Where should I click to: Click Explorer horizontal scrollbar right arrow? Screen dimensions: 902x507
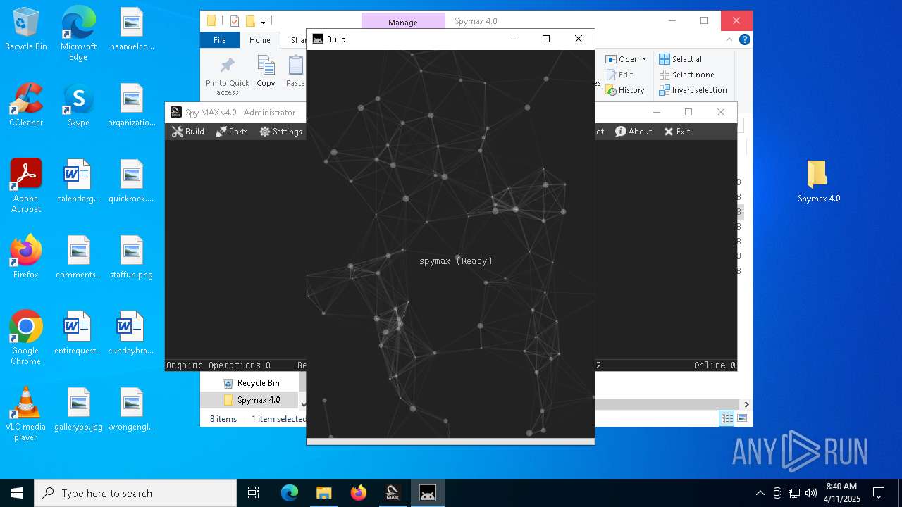tap(746, 404)
